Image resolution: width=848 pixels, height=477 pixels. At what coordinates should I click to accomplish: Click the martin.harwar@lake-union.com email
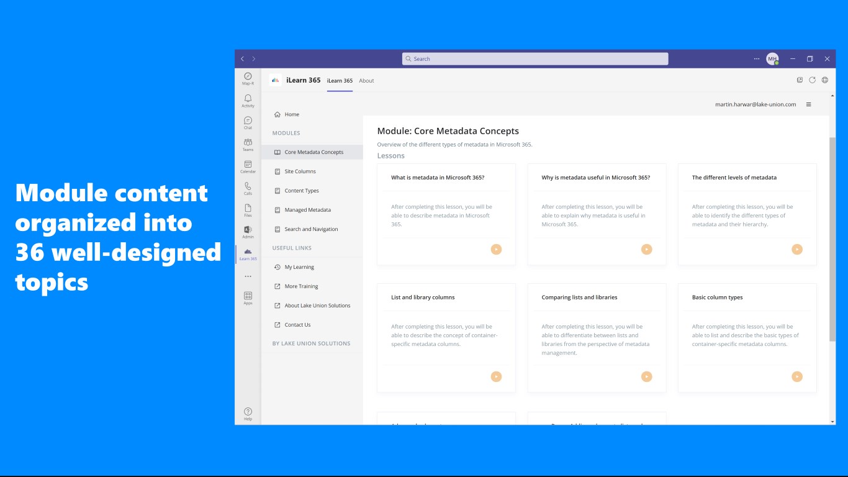pyautogui.click(x=756, y=104)
